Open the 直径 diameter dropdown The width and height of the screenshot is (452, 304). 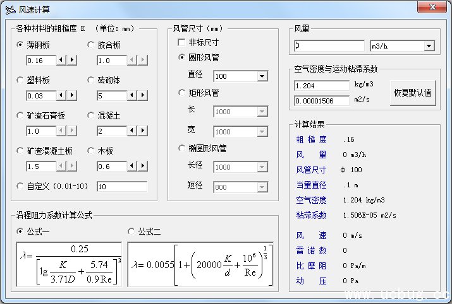[262, 76]
